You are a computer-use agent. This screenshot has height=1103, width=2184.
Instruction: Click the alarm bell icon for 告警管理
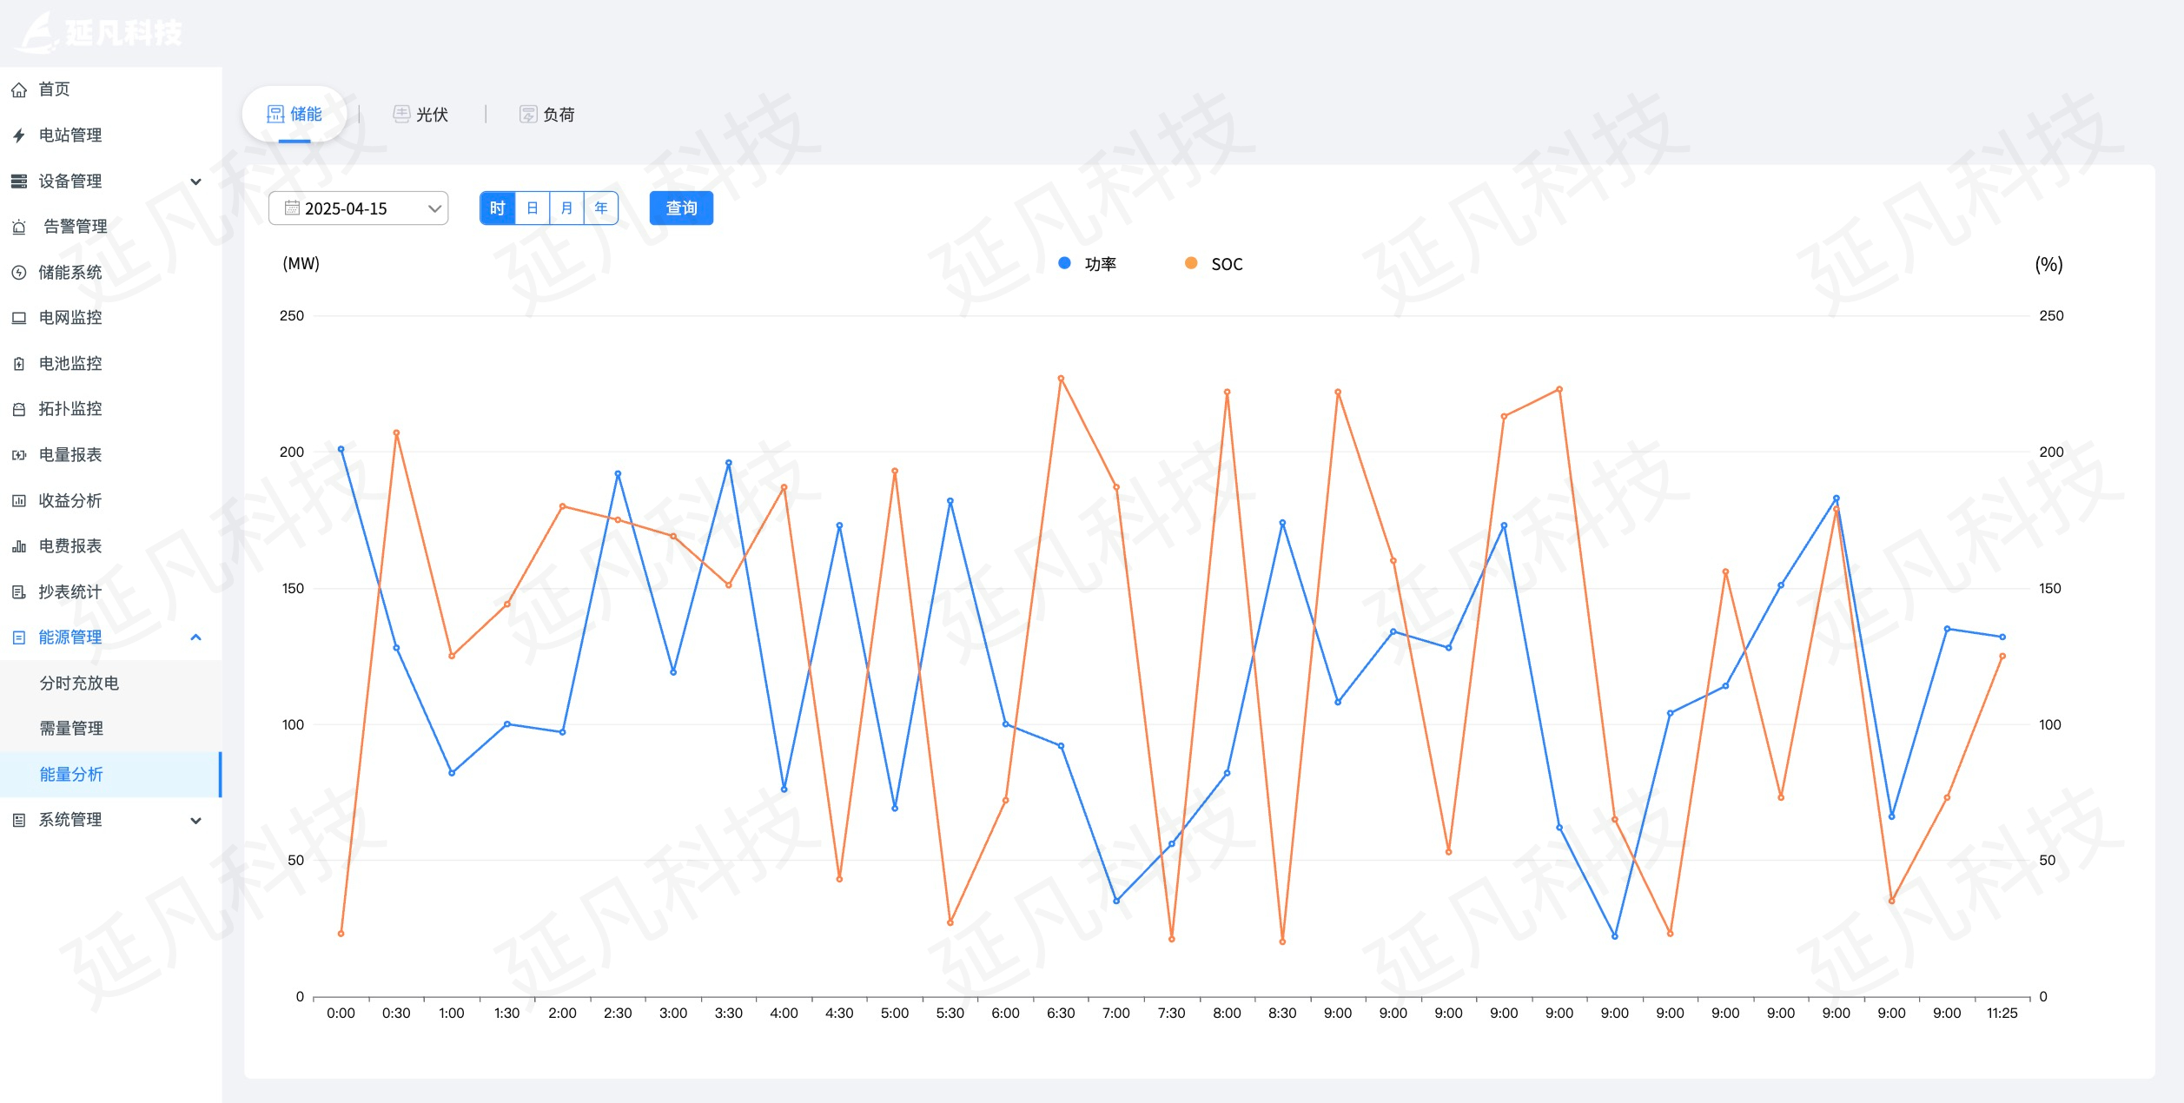click(x=19, y=227)
